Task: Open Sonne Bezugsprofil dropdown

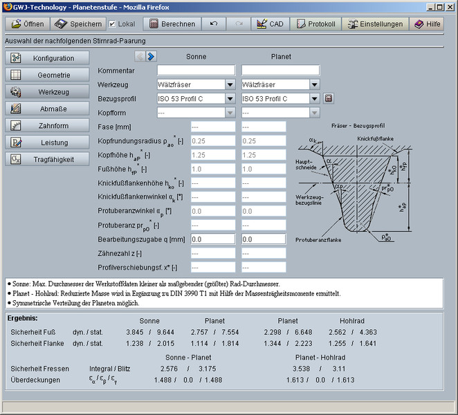Action: [x=230, y=98]
